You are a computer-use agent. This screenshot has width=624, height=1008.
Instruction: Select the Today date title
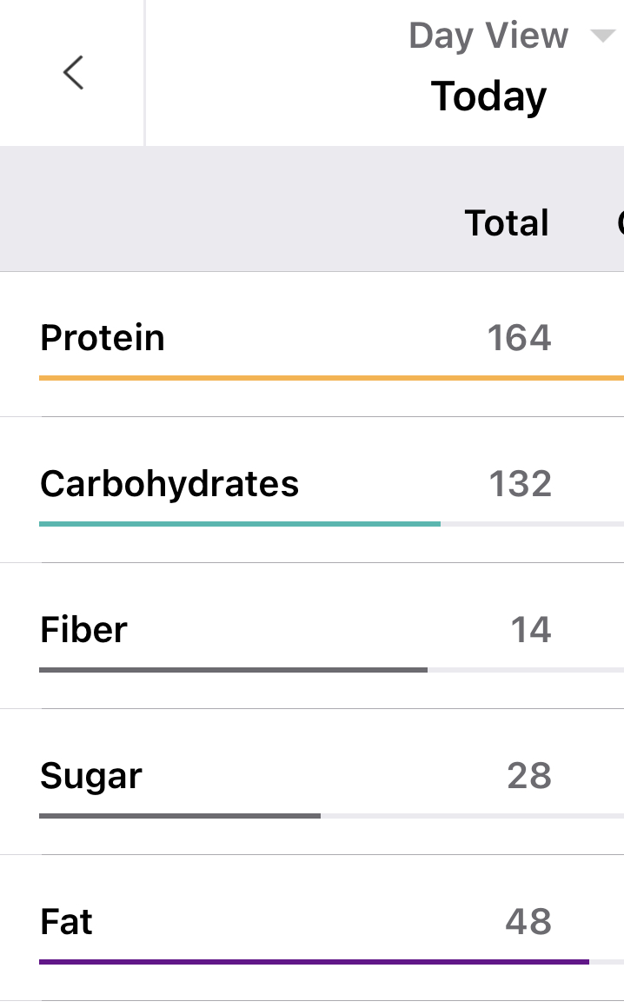(x=488, y=96)
